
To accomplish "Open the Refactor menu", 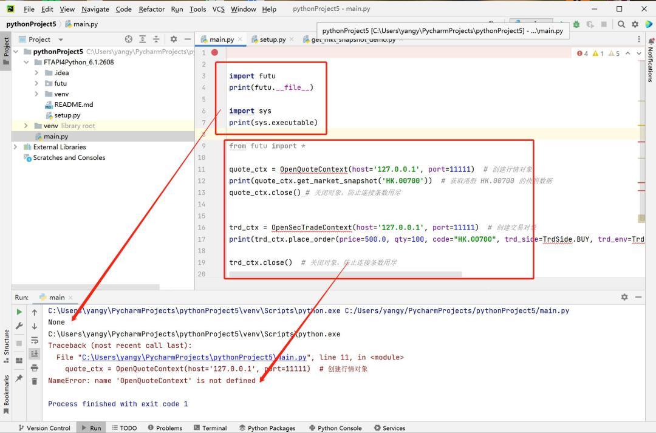I will coord(151,9).
